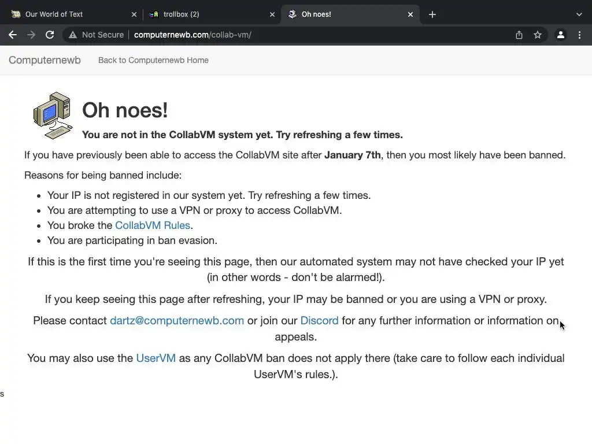The height and width of the screenshot is (444, 592).
Task: Close the Our World of Text tab
Action: point(134,14)
